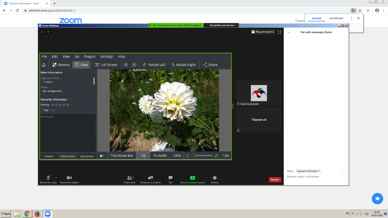Set rating to fifth star
Image resolution: width=388 pixels, height=218 pixels.
click(x=68, y=105)
